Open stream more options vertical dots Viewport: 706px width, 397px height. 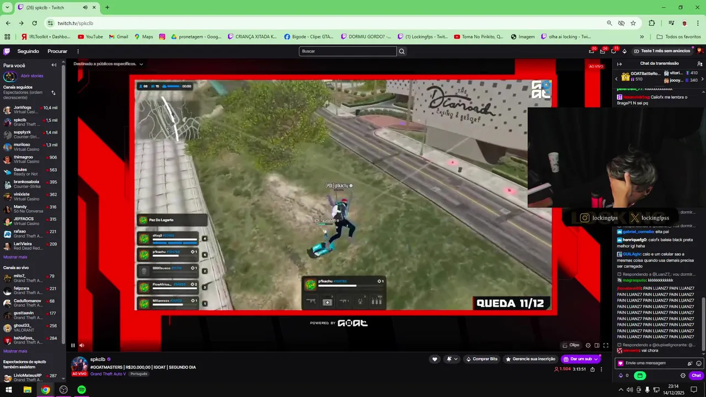[x=601, y=369]
